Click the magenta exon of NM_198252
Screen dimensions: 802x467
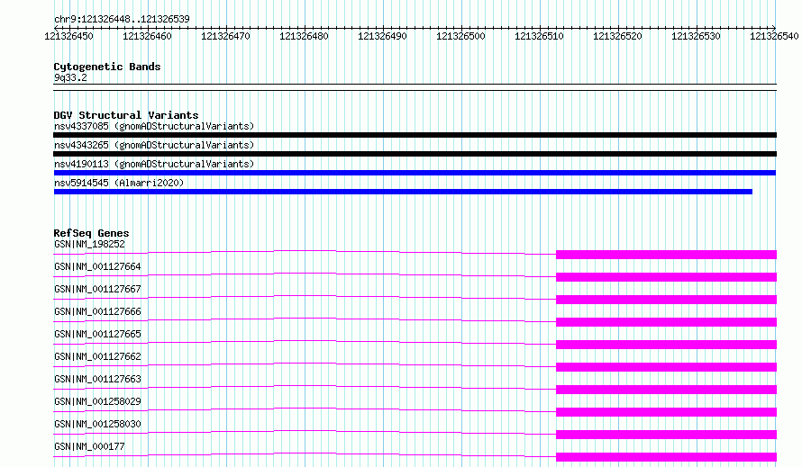(667, 255)
